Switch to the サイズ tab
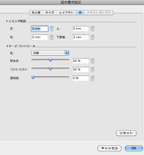This screenshot has height=155, width=144. pos(49,13)
